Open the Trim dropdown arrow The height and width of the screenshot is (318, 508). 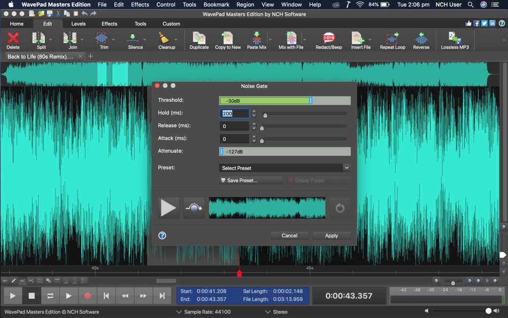coord(113,40)
